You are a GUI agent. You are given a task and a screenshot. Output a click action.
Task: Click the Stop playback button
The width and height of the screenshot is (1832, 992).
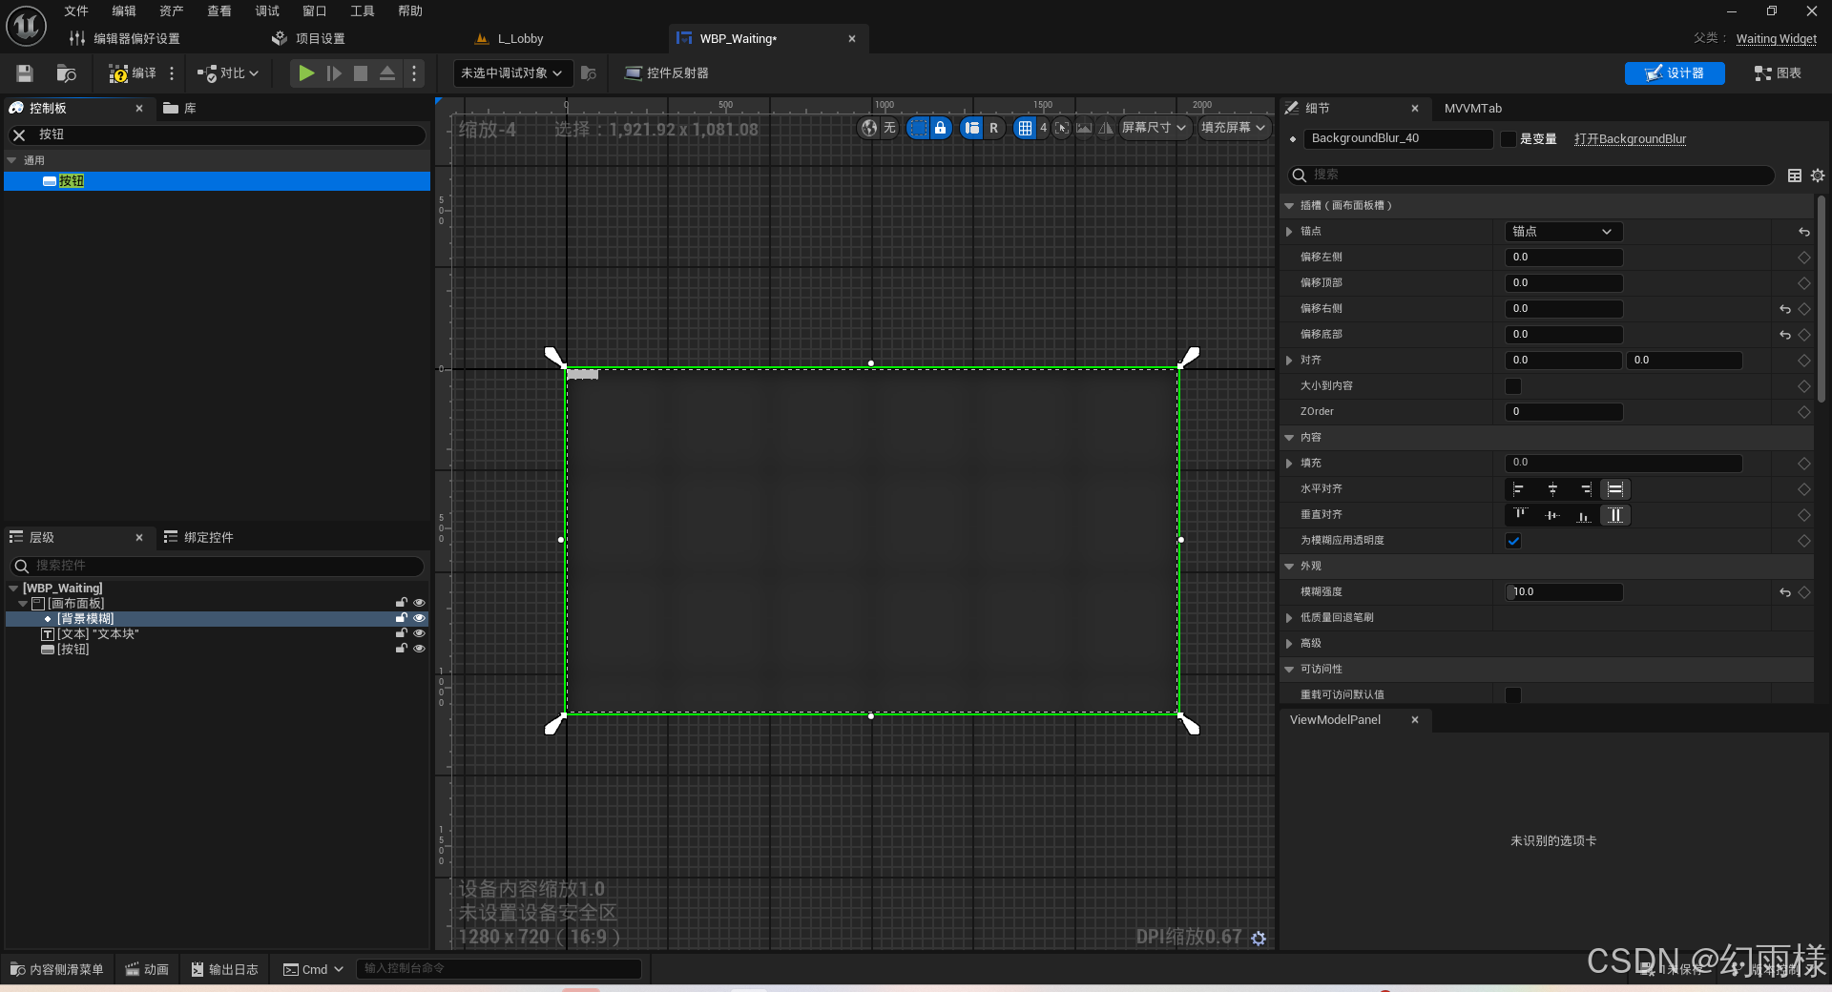(x=360, y=73)
